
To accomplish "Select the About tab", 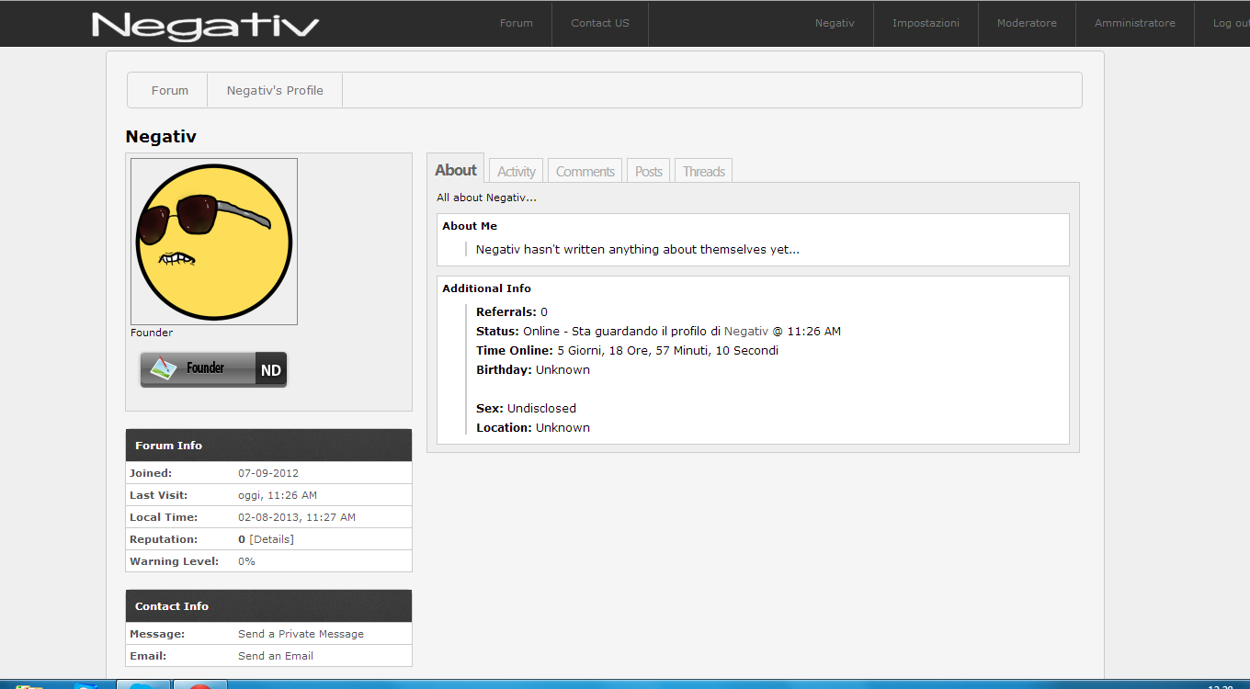I will [x=456, y=170].
